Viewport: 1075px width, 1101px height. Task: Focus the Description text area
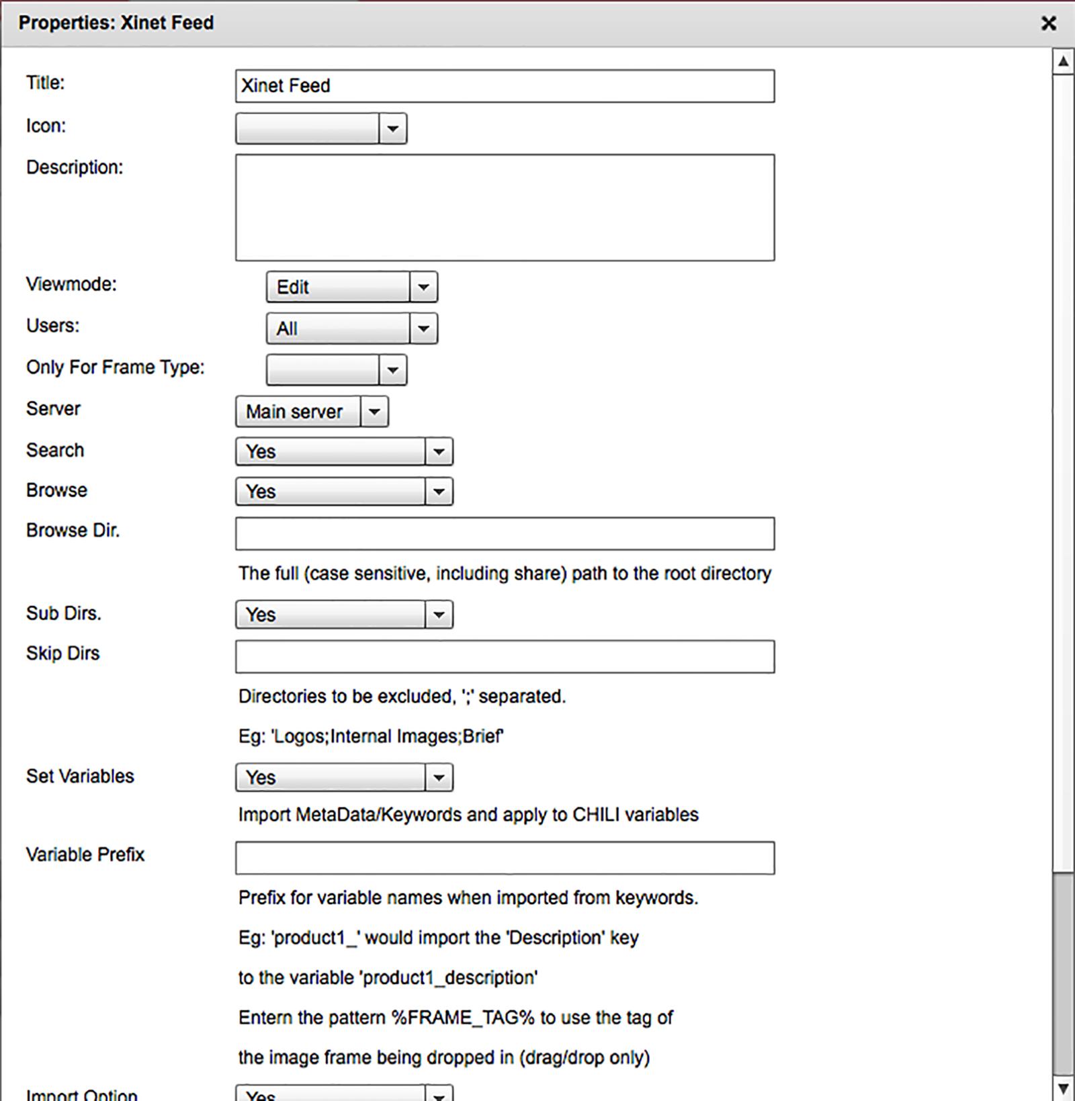pos(505,208)
